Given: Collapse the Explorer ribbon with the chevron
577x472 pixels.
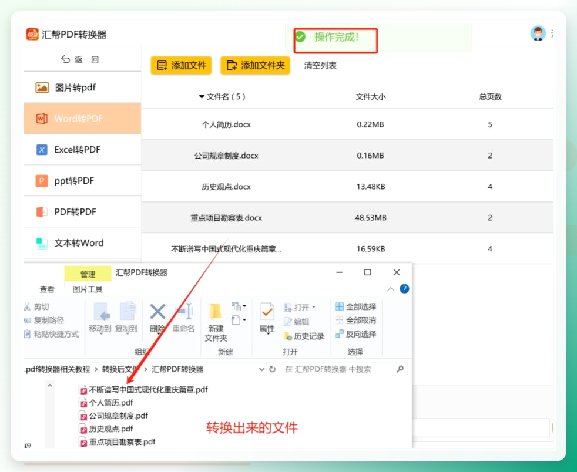Looking at the screenshot, I should coord(390,289).
